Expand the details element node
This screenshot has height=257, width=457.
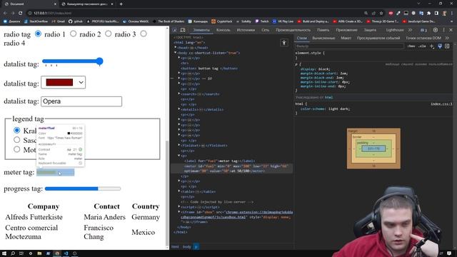(x=179, y=109)
